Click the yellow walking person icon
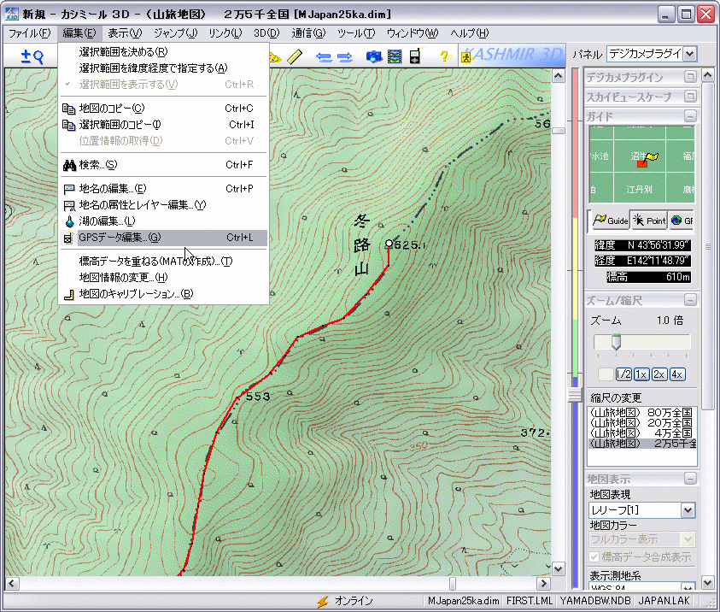 pos(466,57)
